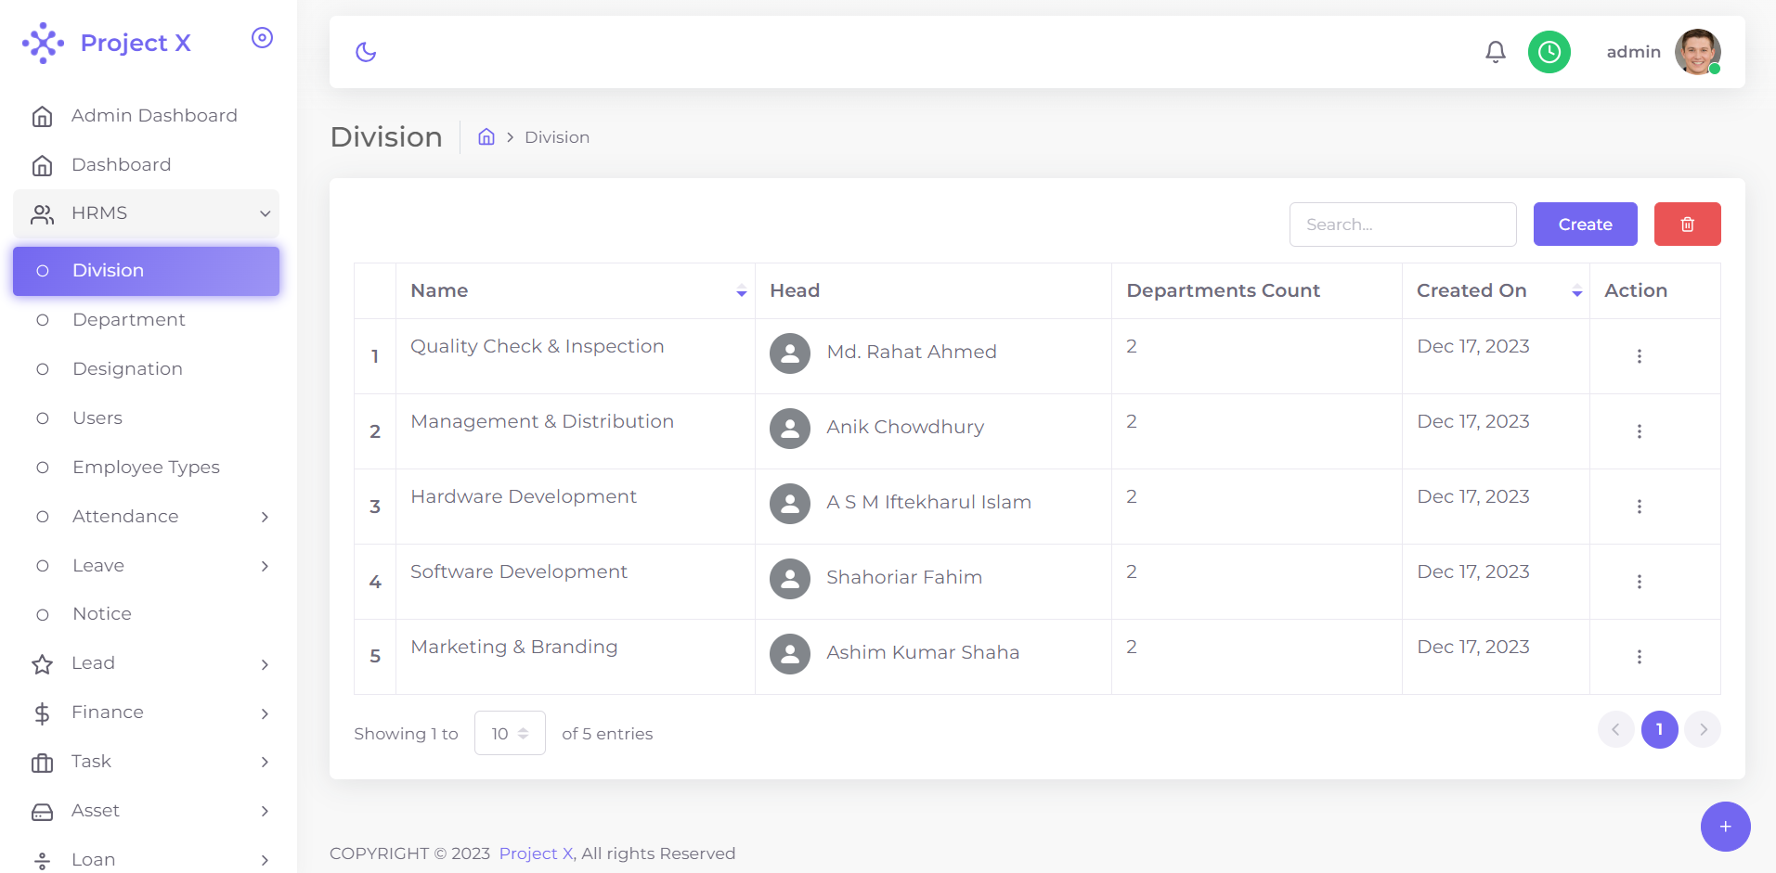Click the Create button
1776x873 pixels.
tap(1585, 225)
